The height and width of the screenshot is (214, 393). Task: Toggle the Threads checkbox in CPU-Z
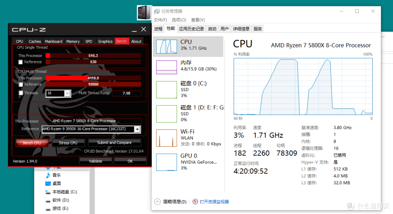pyautogui.click(x=21, y=93)
